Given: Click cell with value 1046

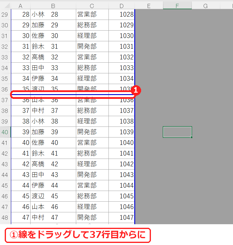Looking at the screenshot, I should tap(122, 207).
